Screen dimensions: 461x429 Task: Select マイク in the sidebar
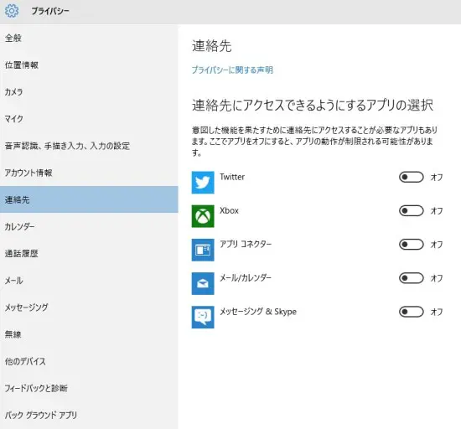tap(89, 119)
